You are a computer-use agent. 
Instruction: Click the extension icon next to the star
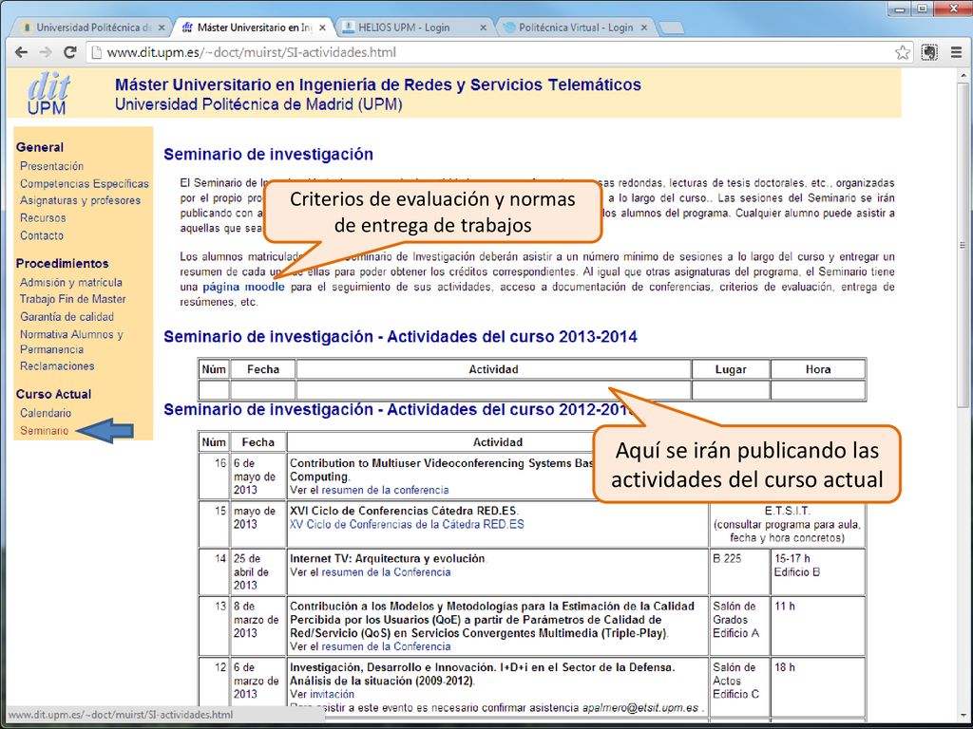[x=929, y=53]
